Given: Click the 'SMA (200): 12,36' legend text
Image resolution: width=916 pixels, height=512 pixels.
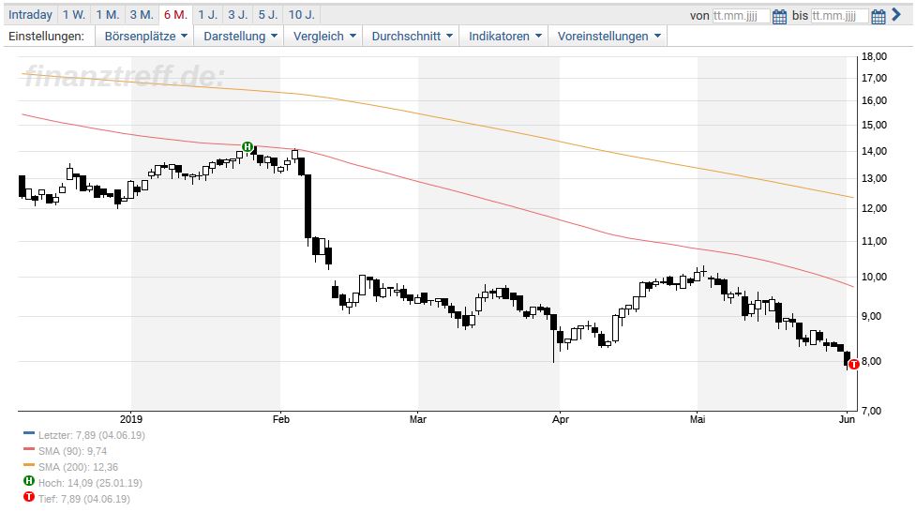Looking at the screenshot, I should [78, 467].
